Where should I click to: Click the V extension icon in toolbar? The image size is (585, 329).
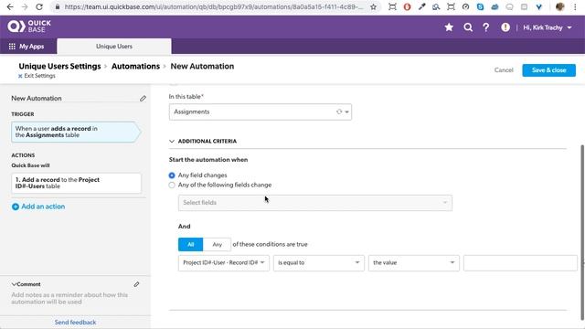pyautogui.click(x=538, y=6)
